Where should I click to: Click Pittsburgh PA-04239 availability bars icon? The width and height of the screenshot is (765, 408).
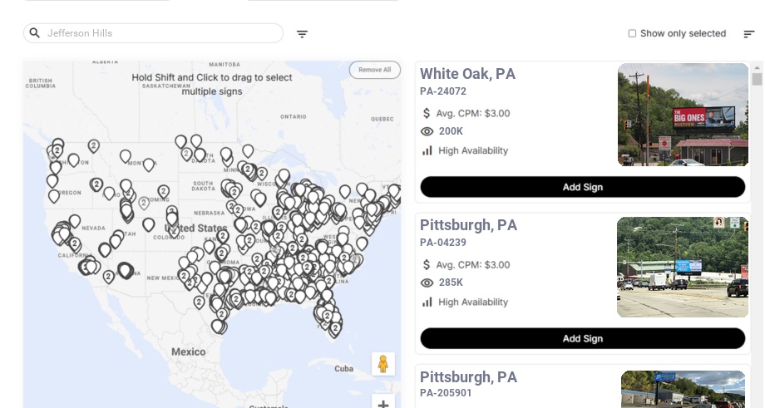pyautogui.click(x=427, y=302)
